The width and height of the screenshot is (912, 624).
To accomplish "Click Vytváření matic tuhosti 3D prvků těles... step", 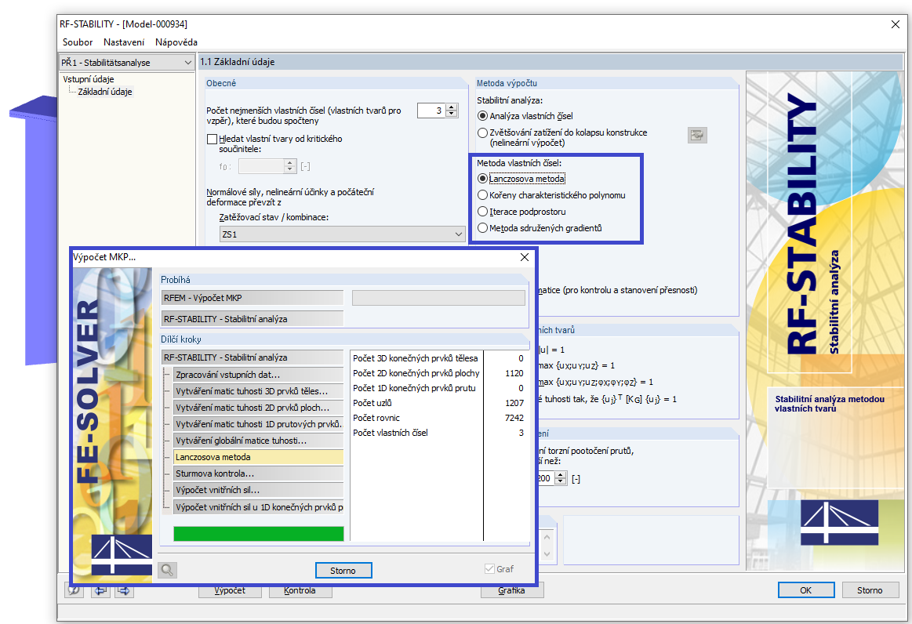I will pyautogui.click(x=259, y=391).
